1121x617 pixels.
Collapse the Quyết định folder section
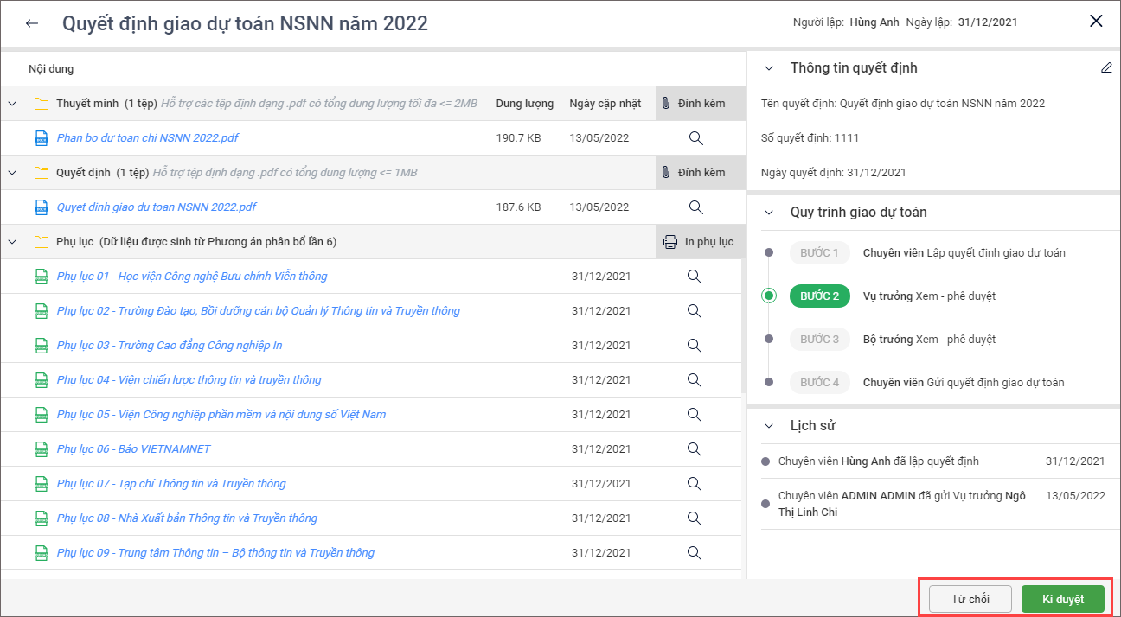12,173
